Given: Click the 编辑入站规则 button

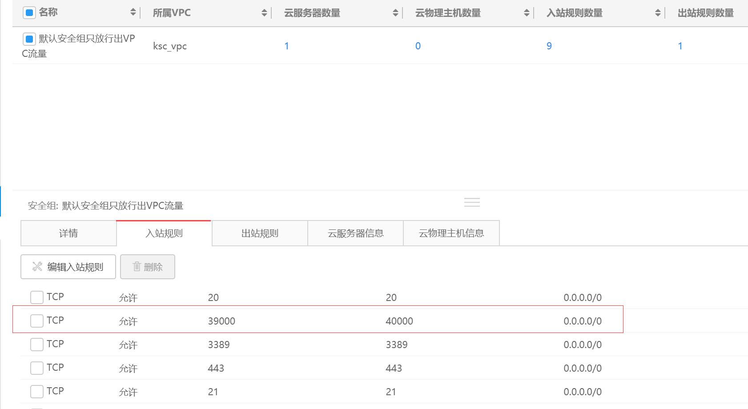Looking at the screenshot, I should [x=68, y=267].
